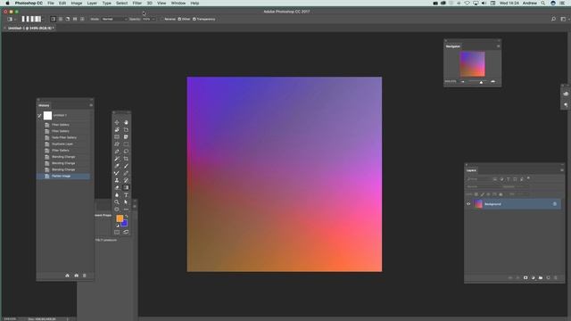This screenshot has width=571, height=321.
Task: Create a new group in Layers panel
Action: tap(541, 277)
